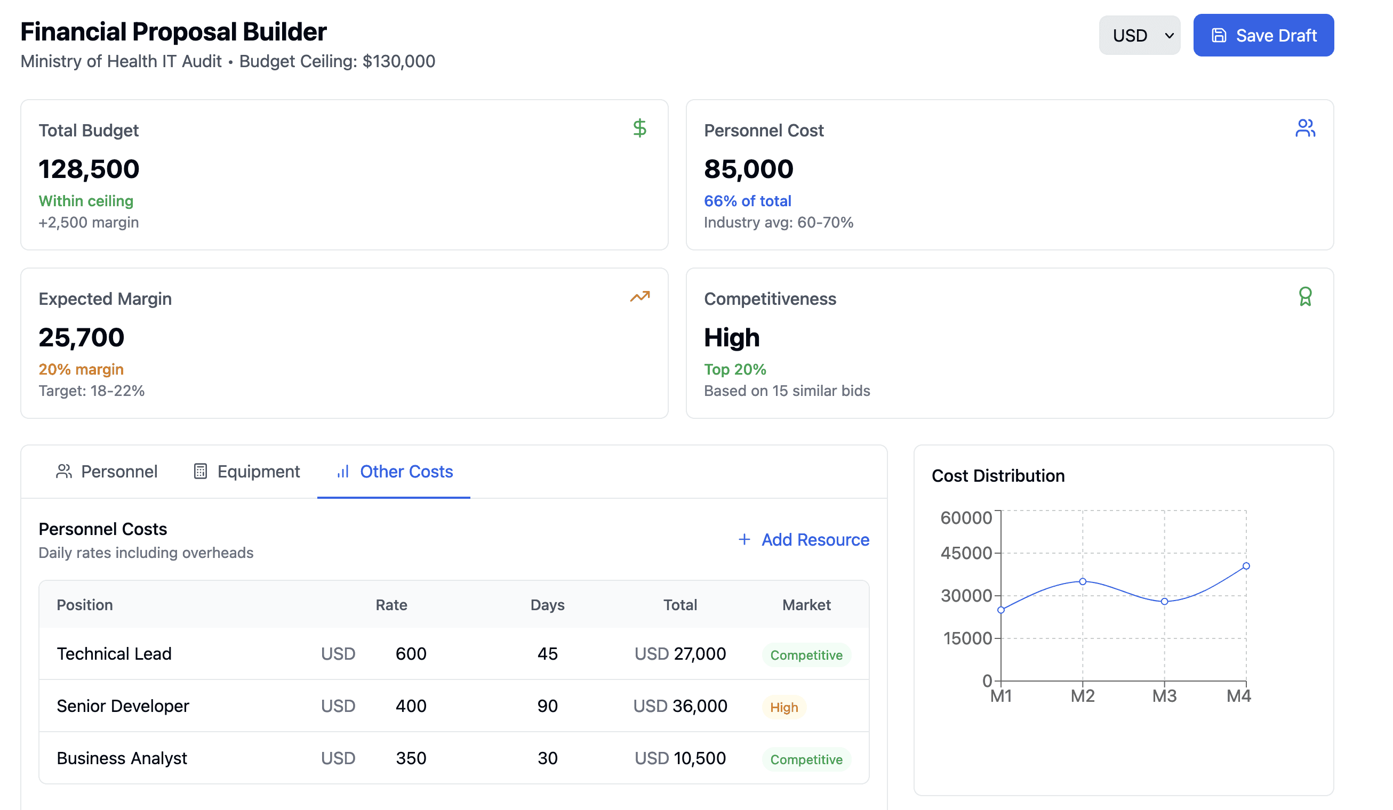Click the award ribbon icon in Competitiveness card
Screen dimensions: 1393x810
coord(1304,297)
